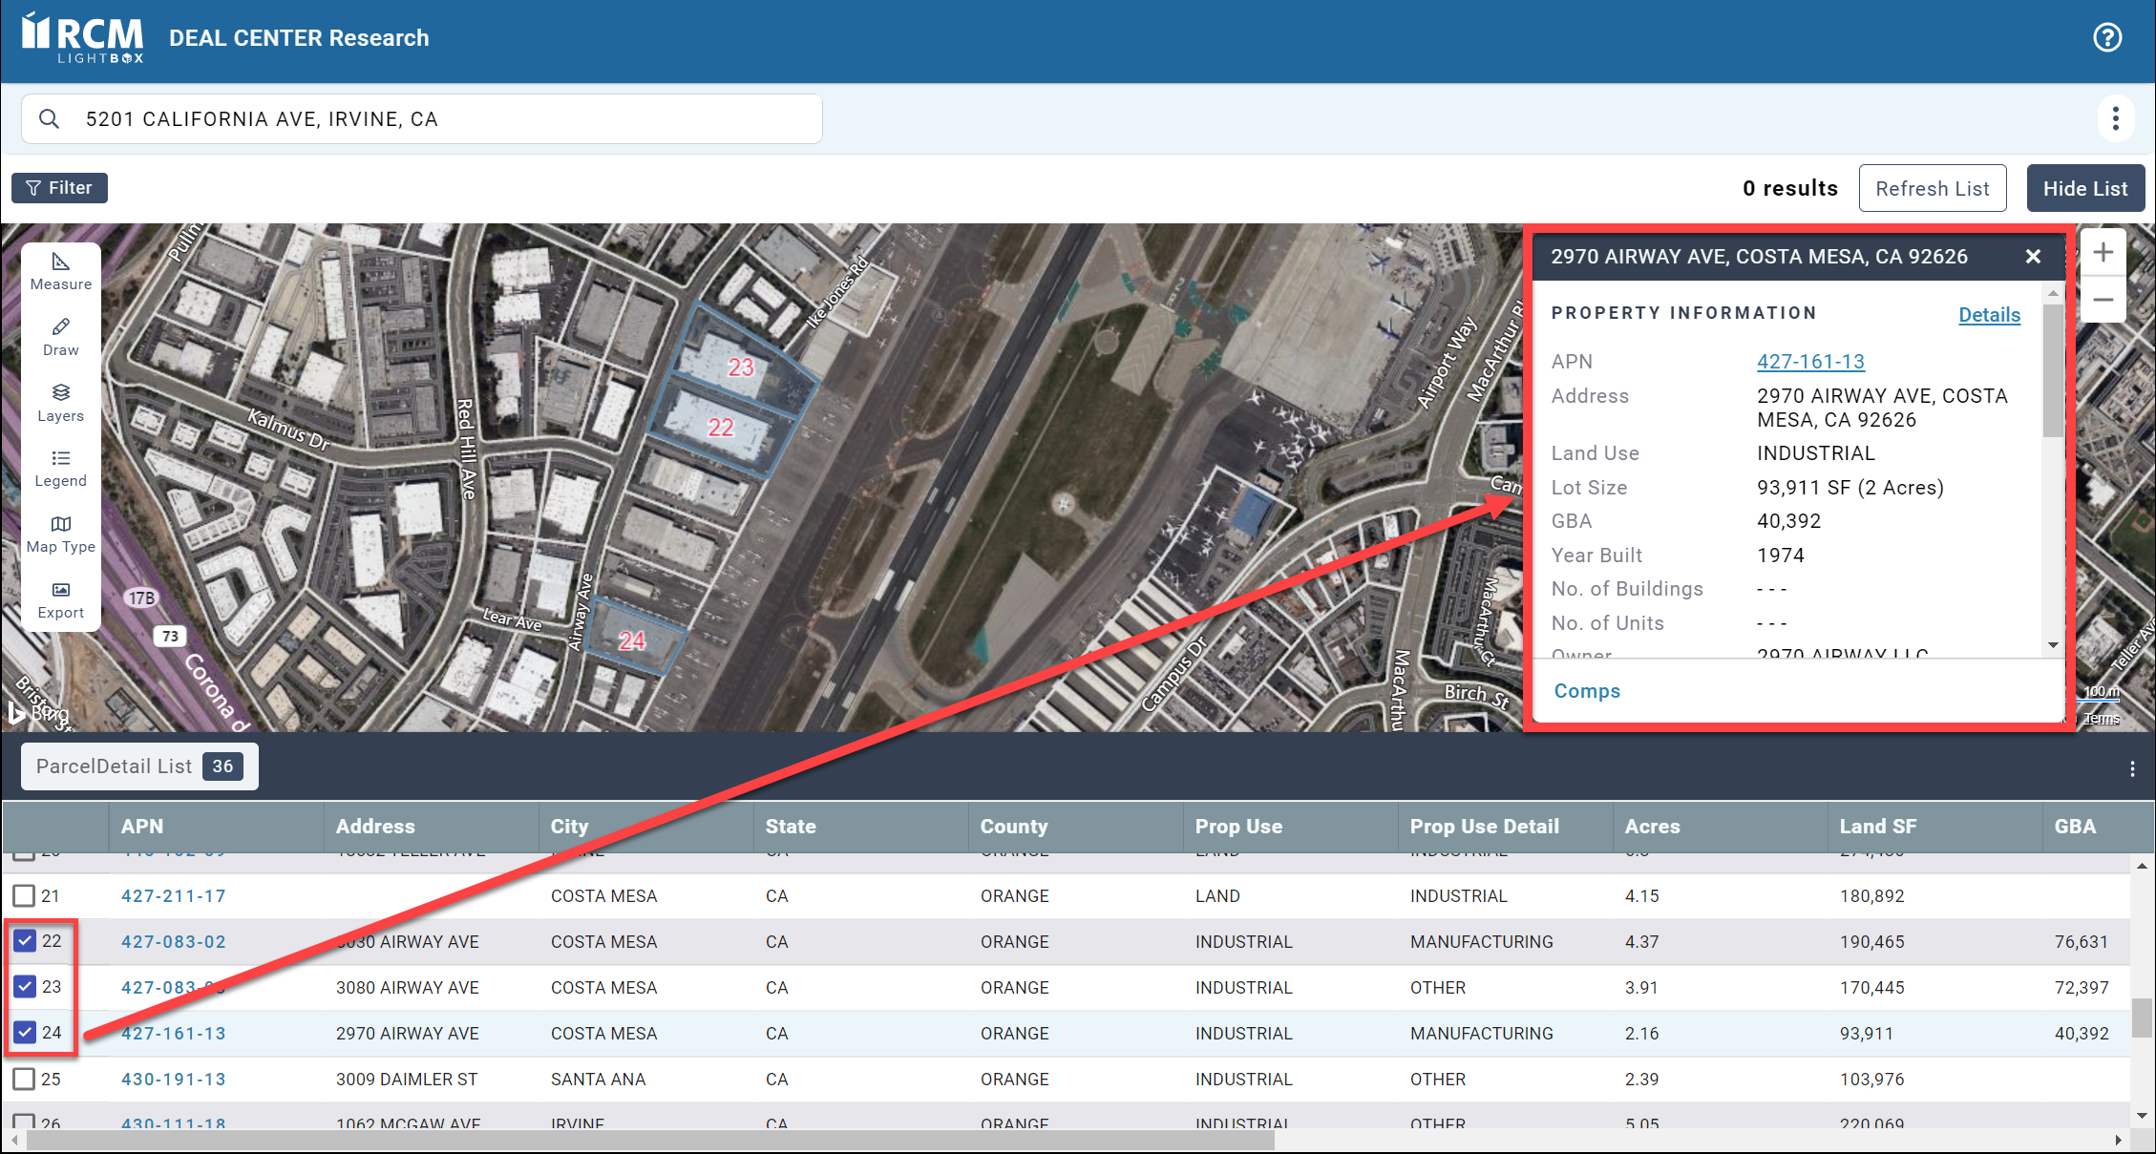Activate the Draw tool
This screenshot has height=1154, width=2156.
point(60,337)
